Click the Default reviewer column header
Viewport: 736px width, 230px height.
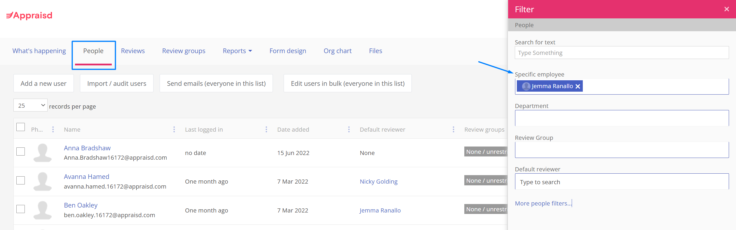(382, 129)
